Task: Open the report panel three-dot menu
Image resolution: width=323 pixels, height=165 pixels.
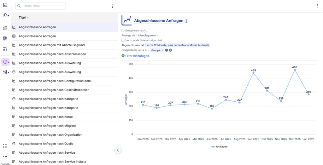Action: tap(317, 6)
